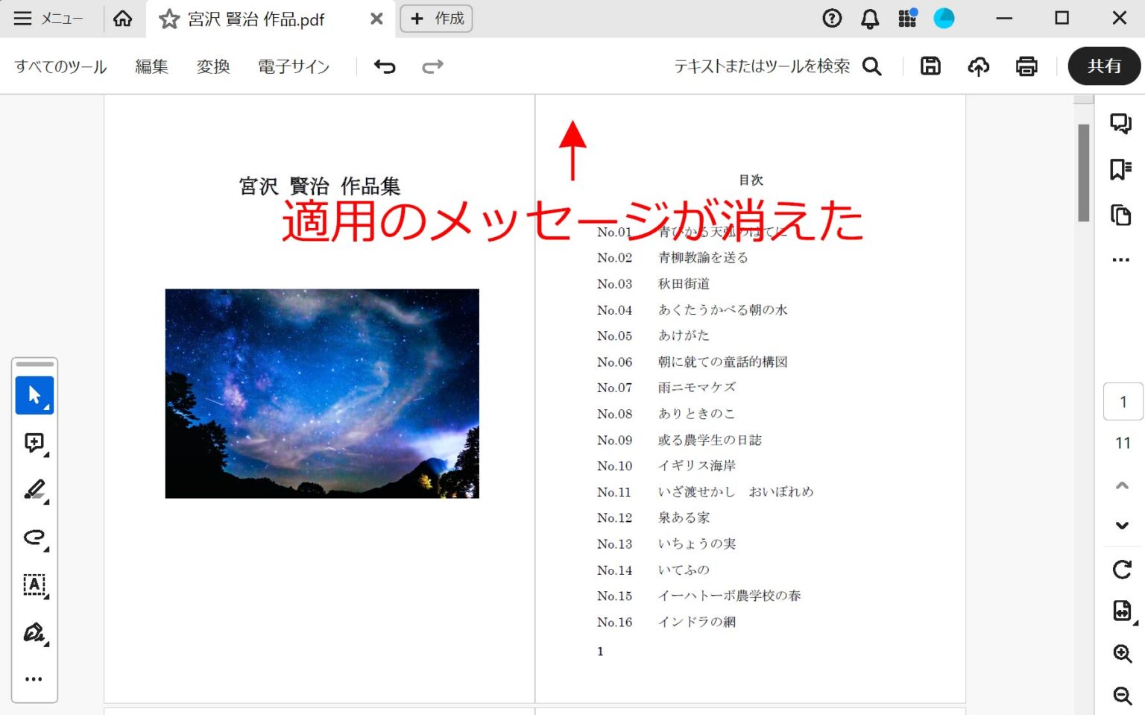Print the document

[1026, 66]
